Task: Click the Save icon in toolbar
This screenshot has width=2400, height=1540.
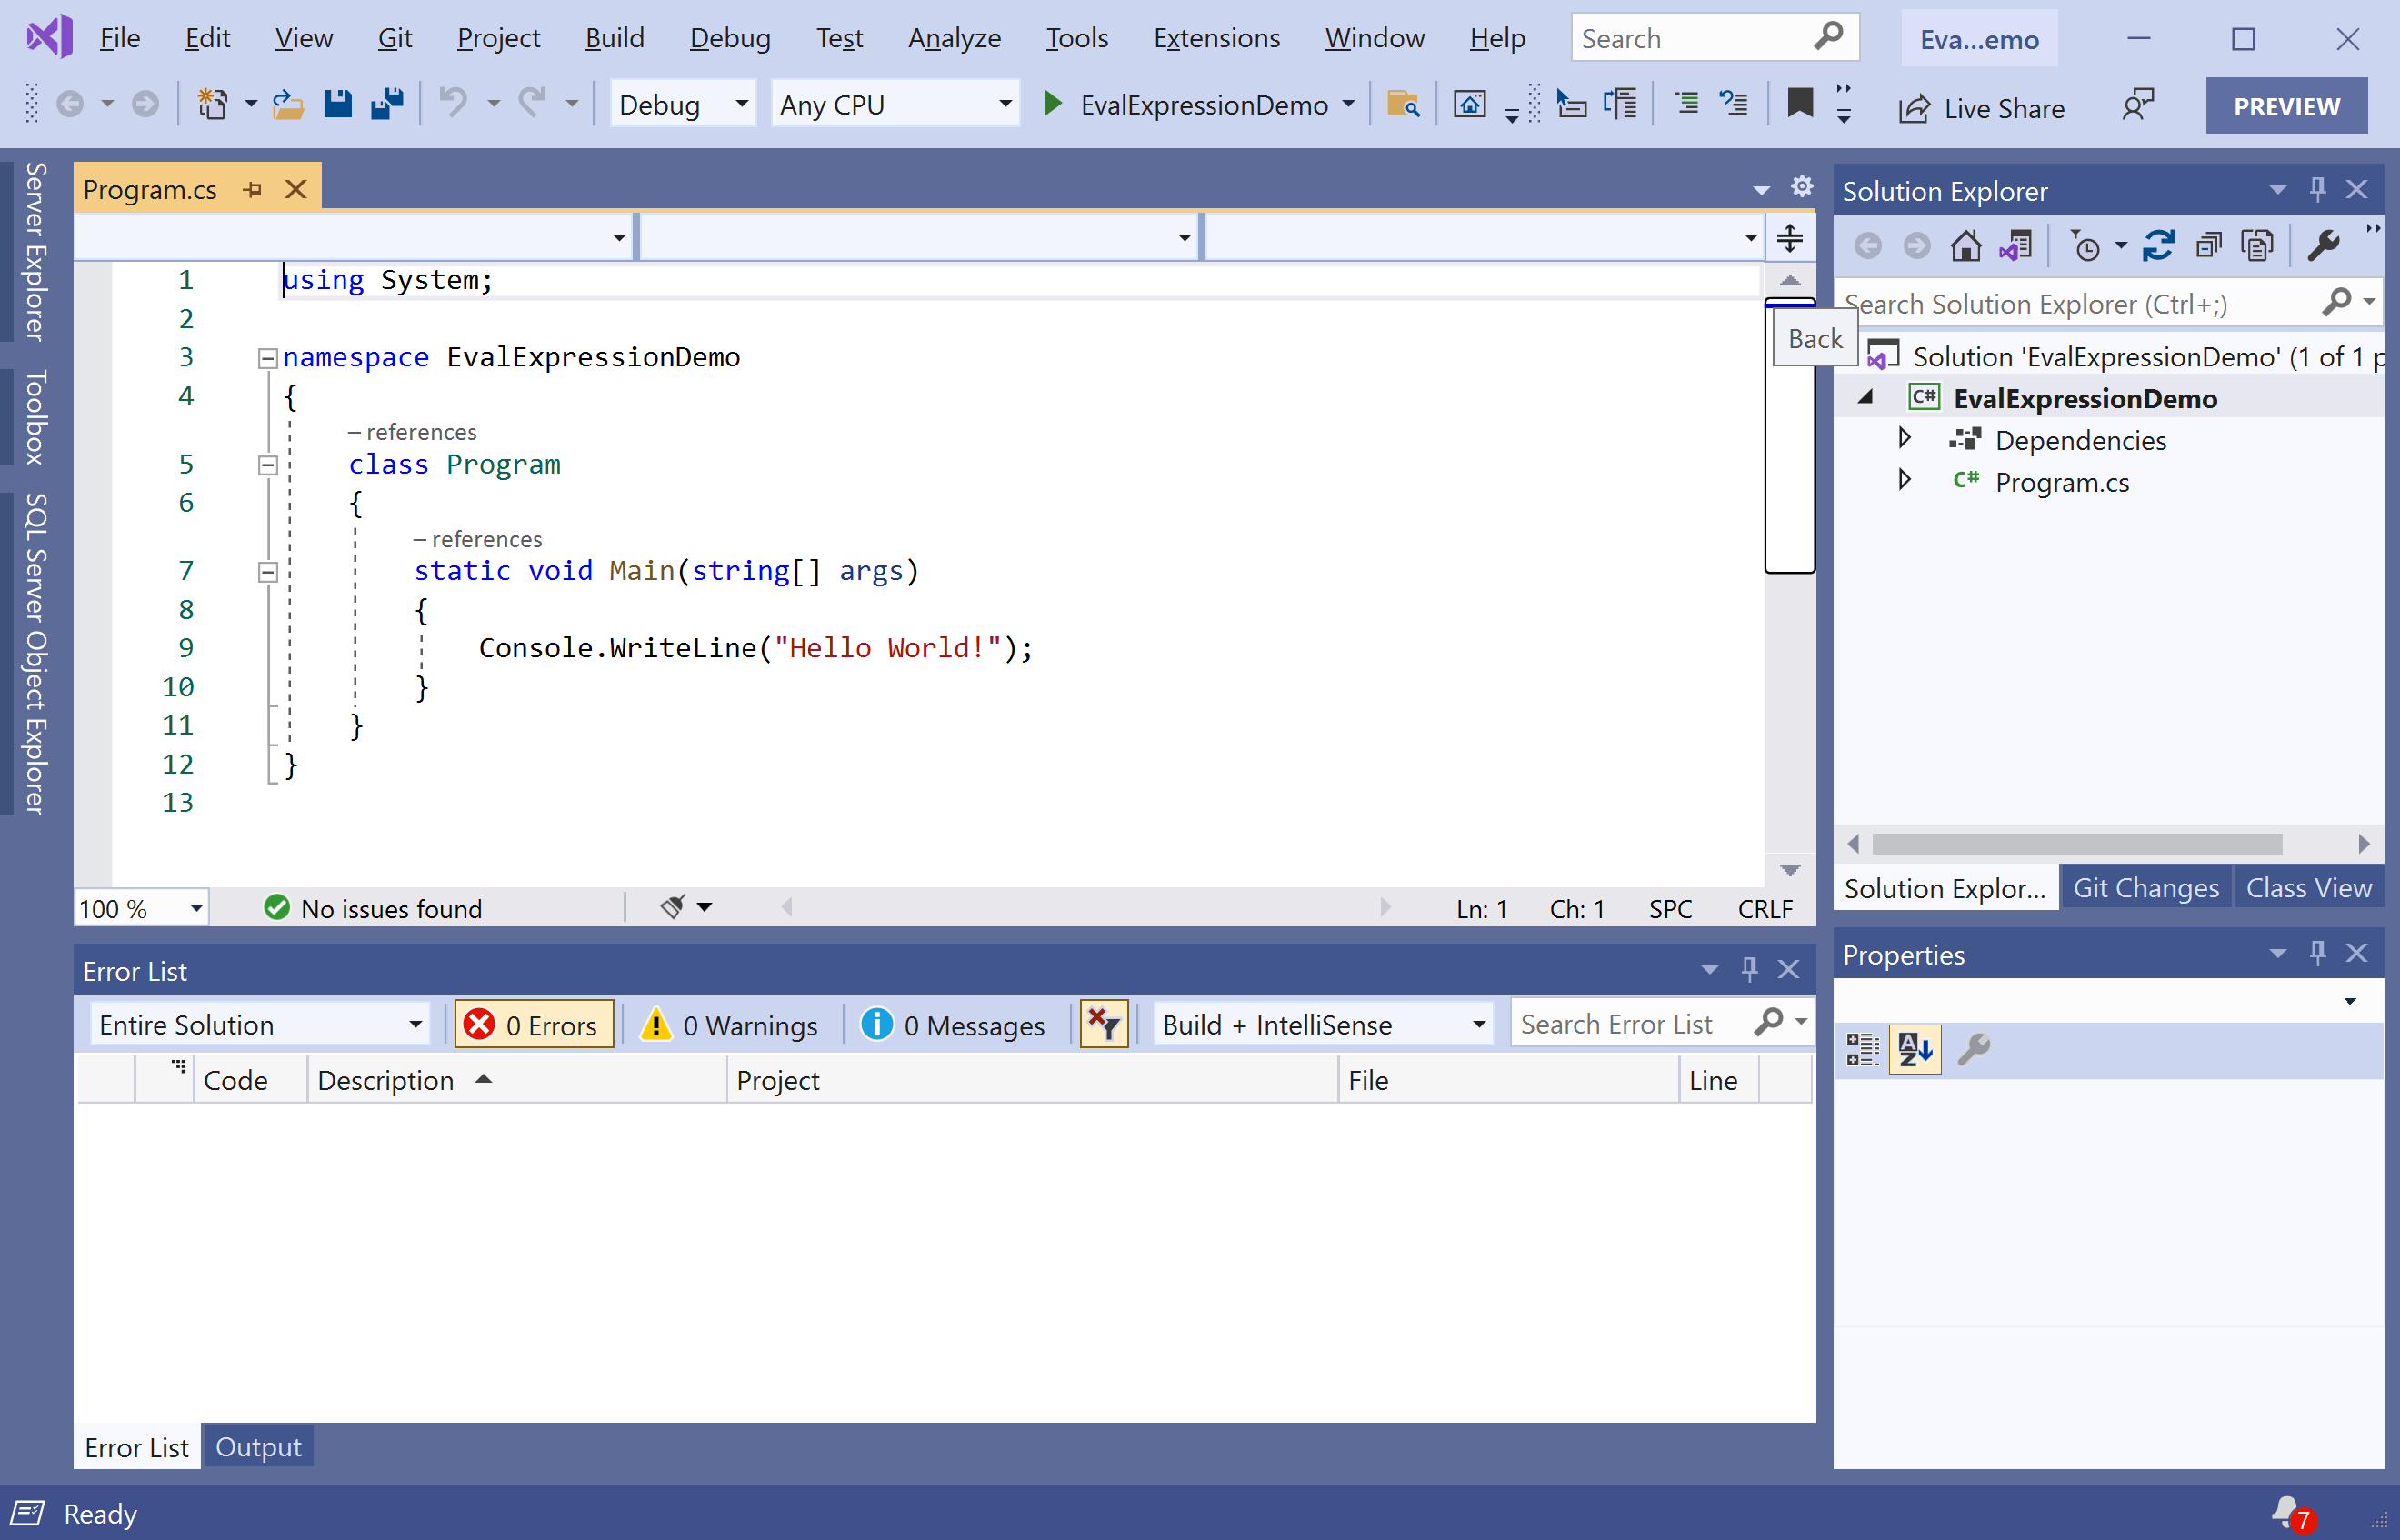Action: pyautogui.click(x=338, y=104)
